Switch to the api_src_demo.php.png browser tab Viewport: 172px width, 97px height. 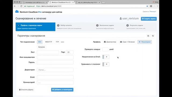[x=88, y=2]
